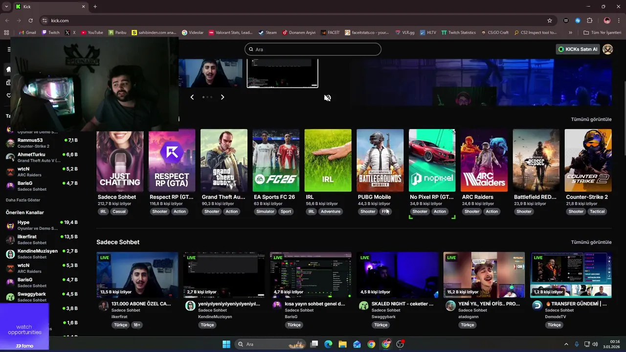Open site information icon in address bar

pyautogui.click(x=45, y=21)
